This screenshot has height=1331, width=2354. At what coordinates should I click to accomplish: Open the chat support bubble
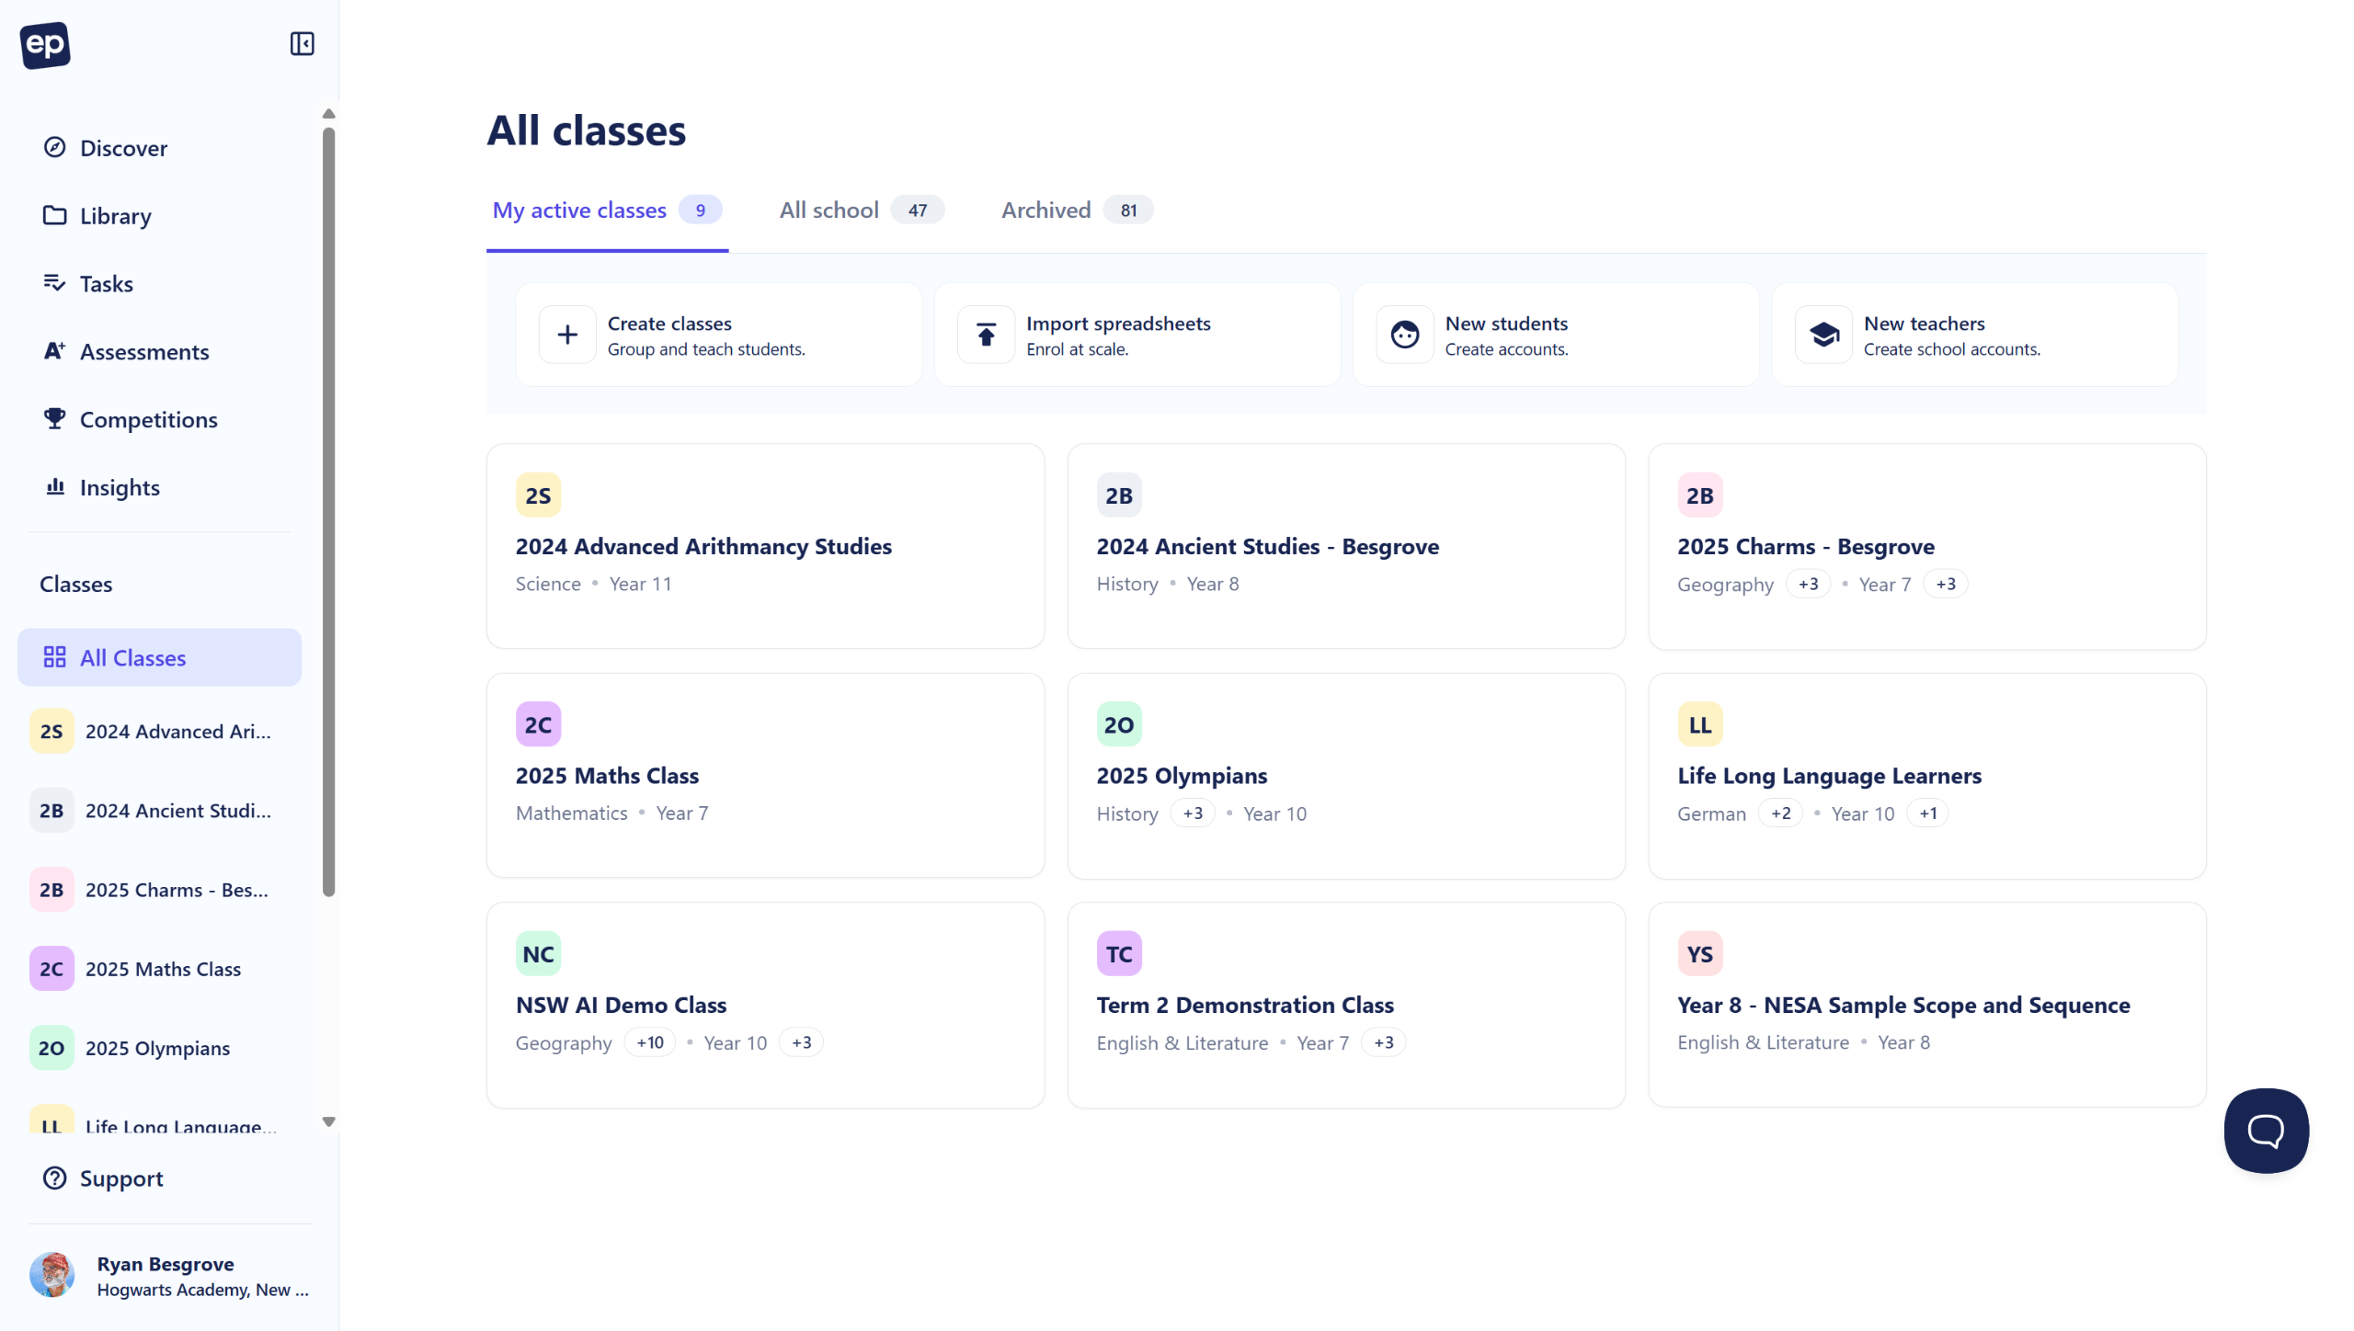[x=2266, y=1131]
